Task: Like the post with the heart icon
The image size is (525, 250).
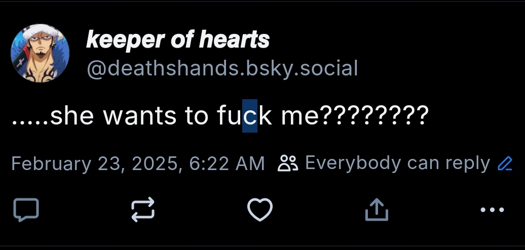Action: click(x=260, y=210)
